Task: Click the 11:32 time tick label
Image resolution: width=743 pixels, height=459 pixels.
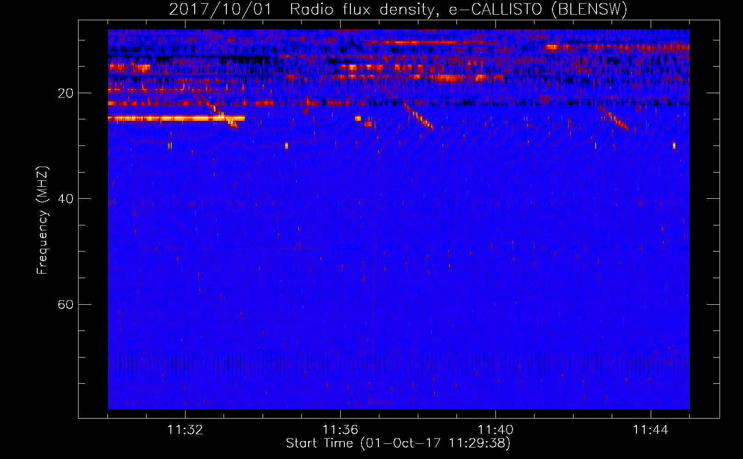Action: pyautogui.click(x=185, y=430)
